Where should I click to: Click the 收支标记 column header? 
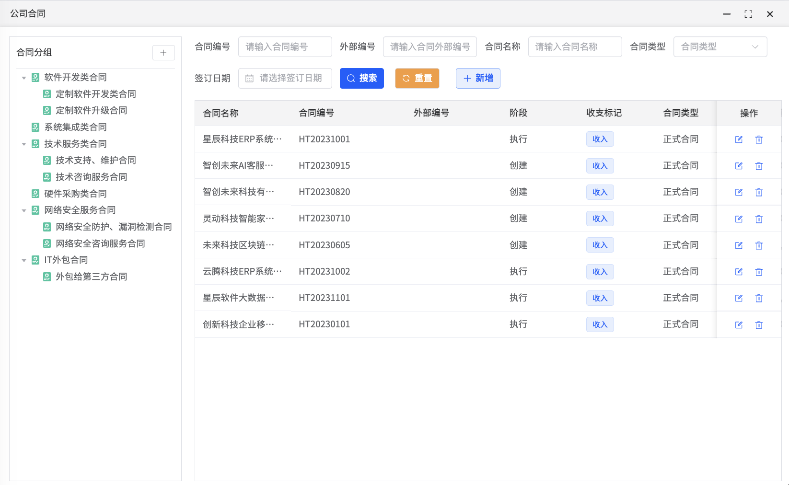pyautogui.click(x=604, y=113)
